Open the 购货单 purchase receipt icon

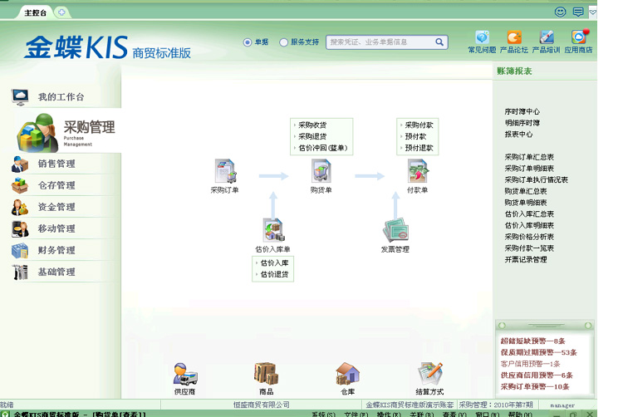(x=321, y=171)
